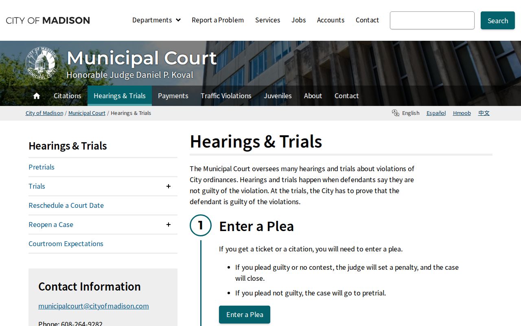
Task: Switch language to Chinese (中文)
Action: [x=484, y=113]
